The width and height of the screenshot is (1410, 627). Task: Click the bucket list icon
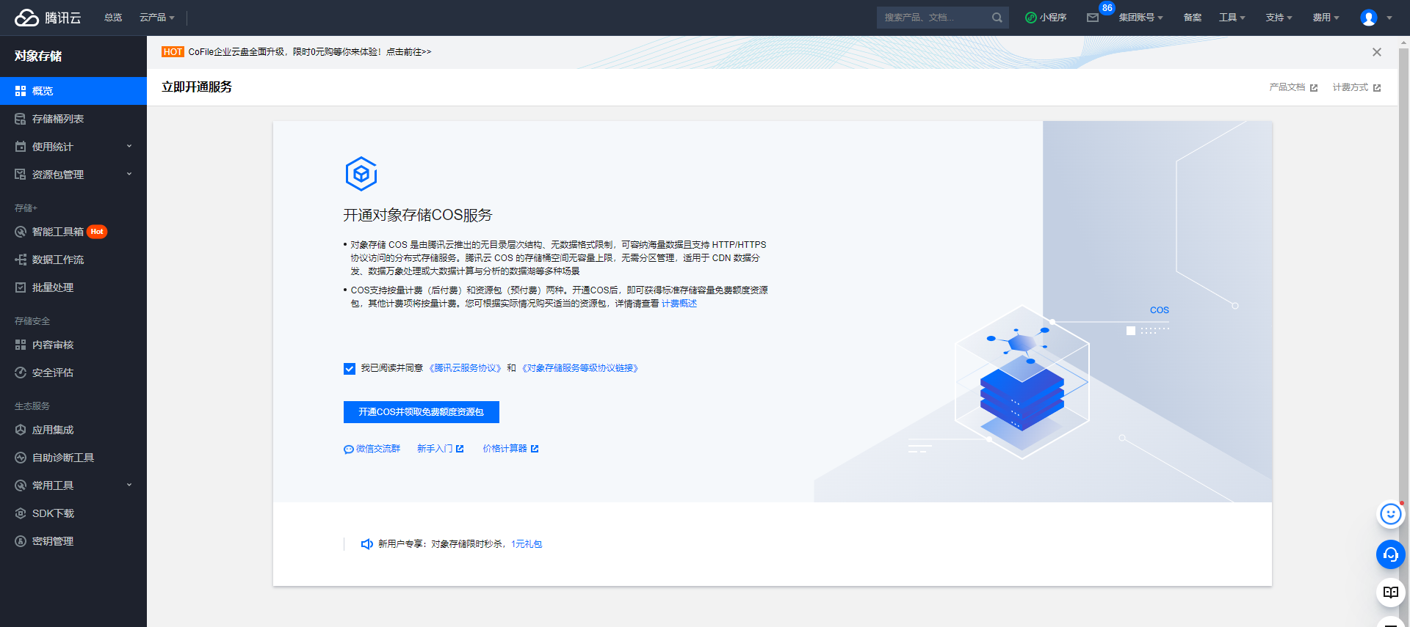coord(21,119)
